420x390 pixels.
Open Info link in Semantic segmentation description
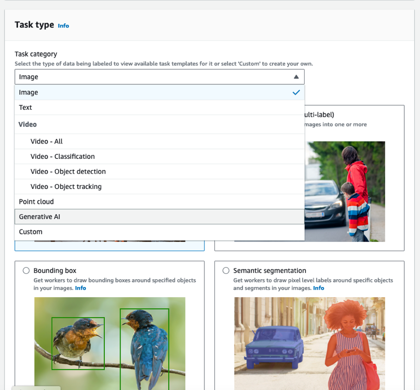point(318,288)
